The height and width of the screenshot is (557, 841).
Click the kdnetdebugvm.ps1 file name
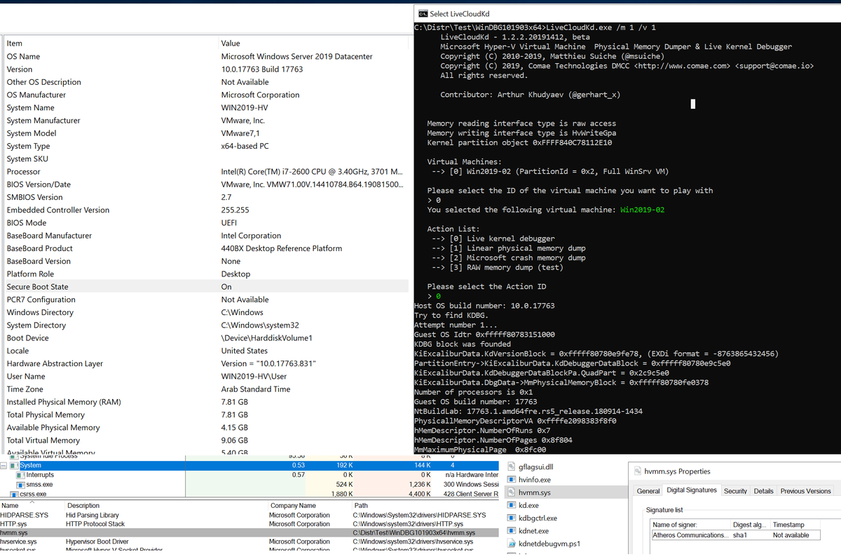[550, 544]
